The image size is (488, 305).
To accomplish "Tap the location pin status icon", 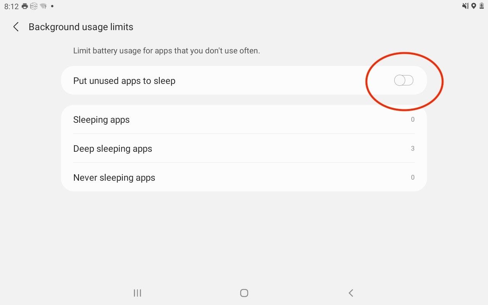I will 474,6.
